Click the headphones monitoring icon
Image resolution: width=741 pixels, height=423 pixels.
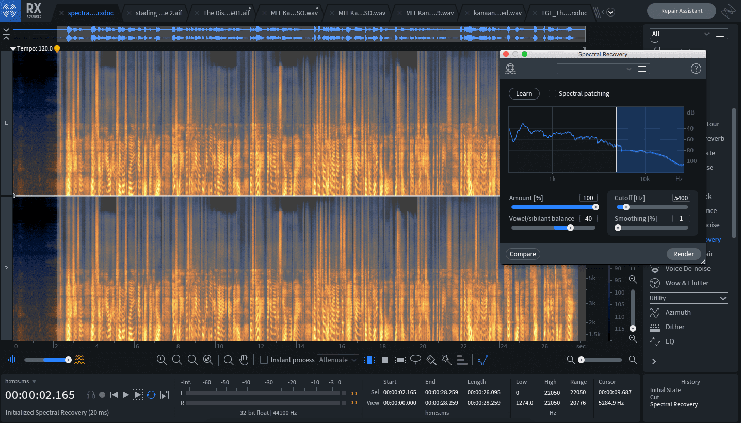click(x=91, y=395)
